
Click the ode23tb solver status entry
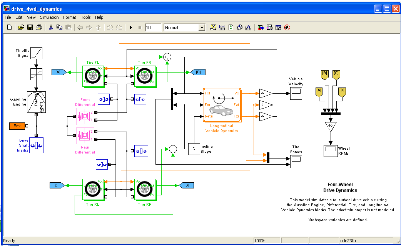(366, 240)
